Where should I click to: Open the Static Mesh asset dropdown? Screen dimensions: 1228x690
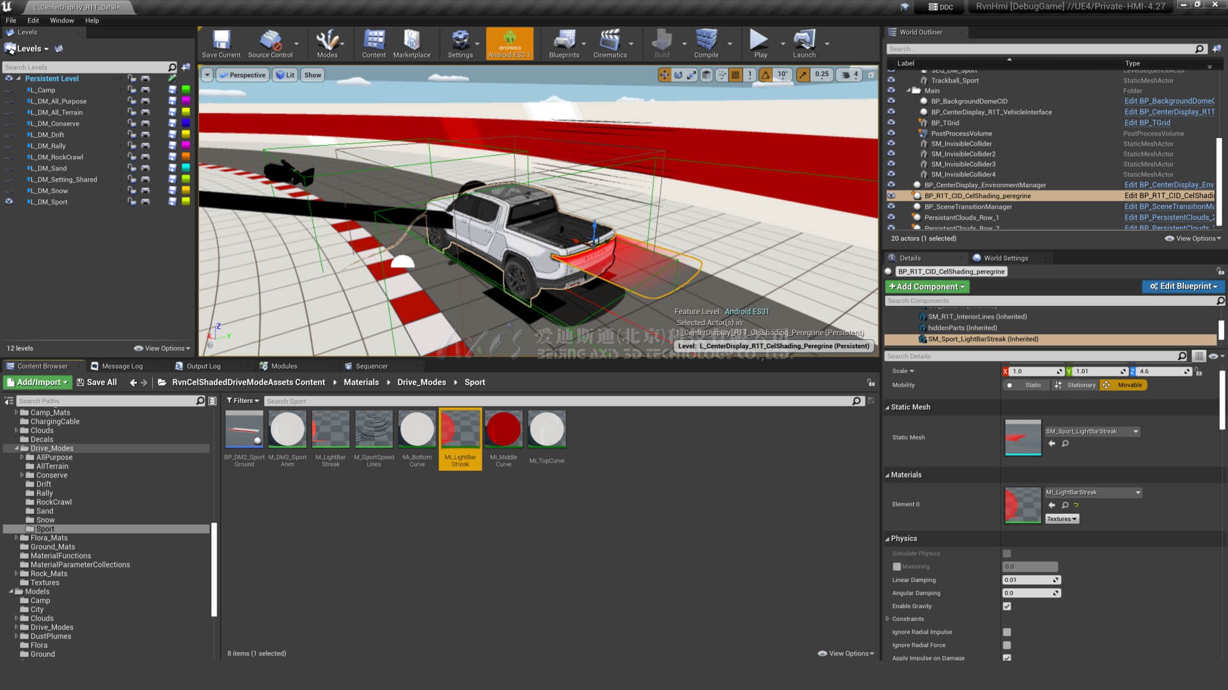pyautogui.click(x=1135, y=431)
